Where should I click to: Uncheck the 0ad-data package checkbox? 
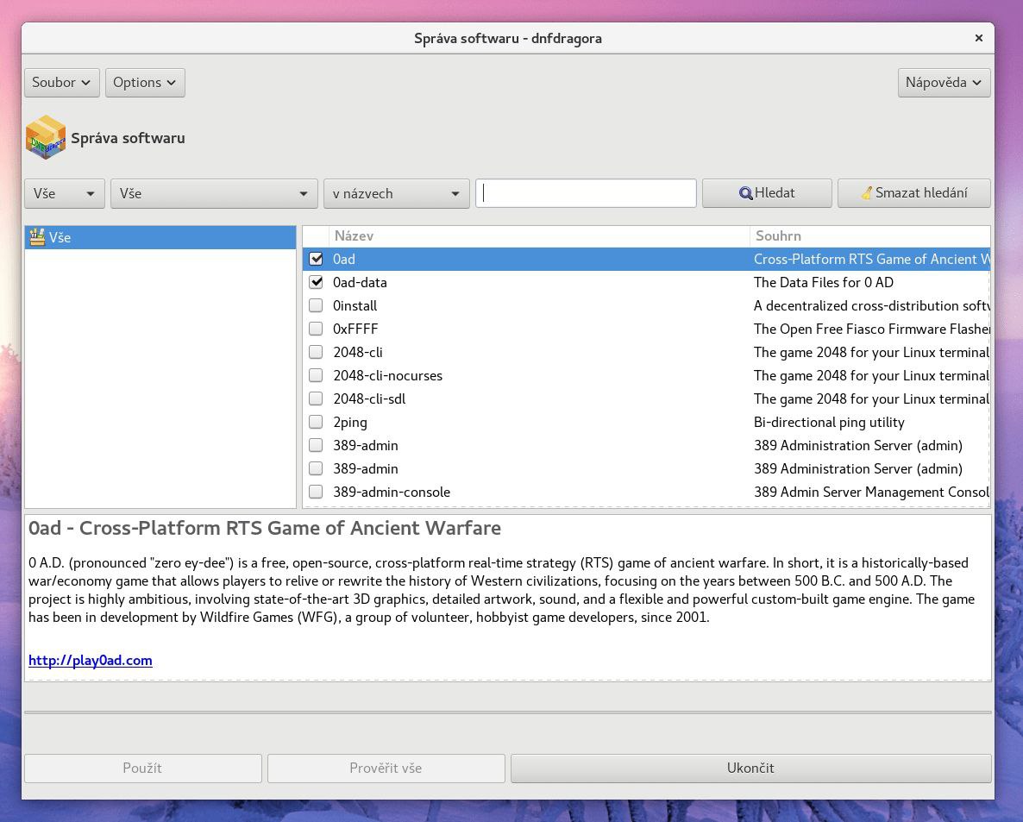317,282
